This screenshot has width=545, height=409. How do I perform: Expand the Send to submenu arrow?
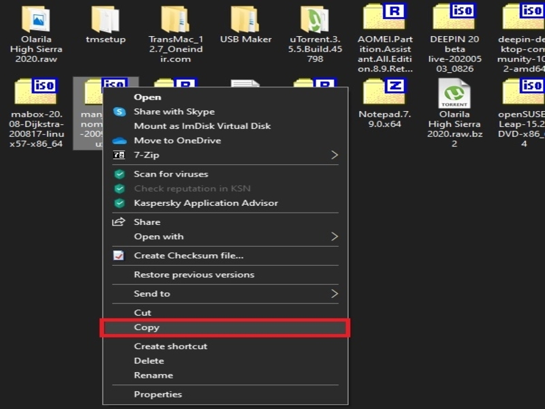tap(334, 294)
